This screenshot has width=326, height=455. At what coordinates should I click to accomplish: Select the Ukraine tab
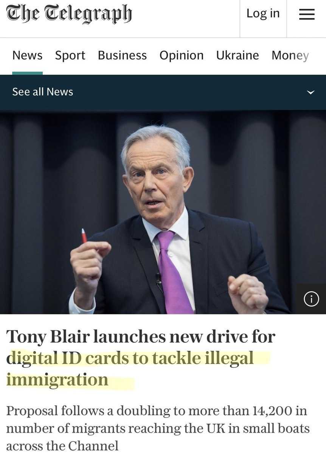238,55
